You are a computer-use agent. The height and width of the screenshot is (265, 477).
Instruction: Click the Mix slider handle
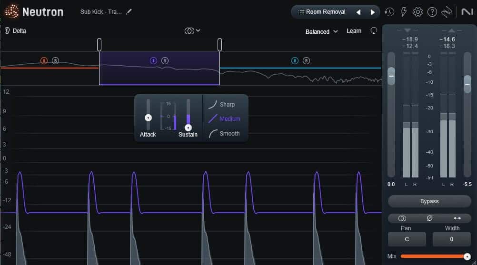[467, 256]
